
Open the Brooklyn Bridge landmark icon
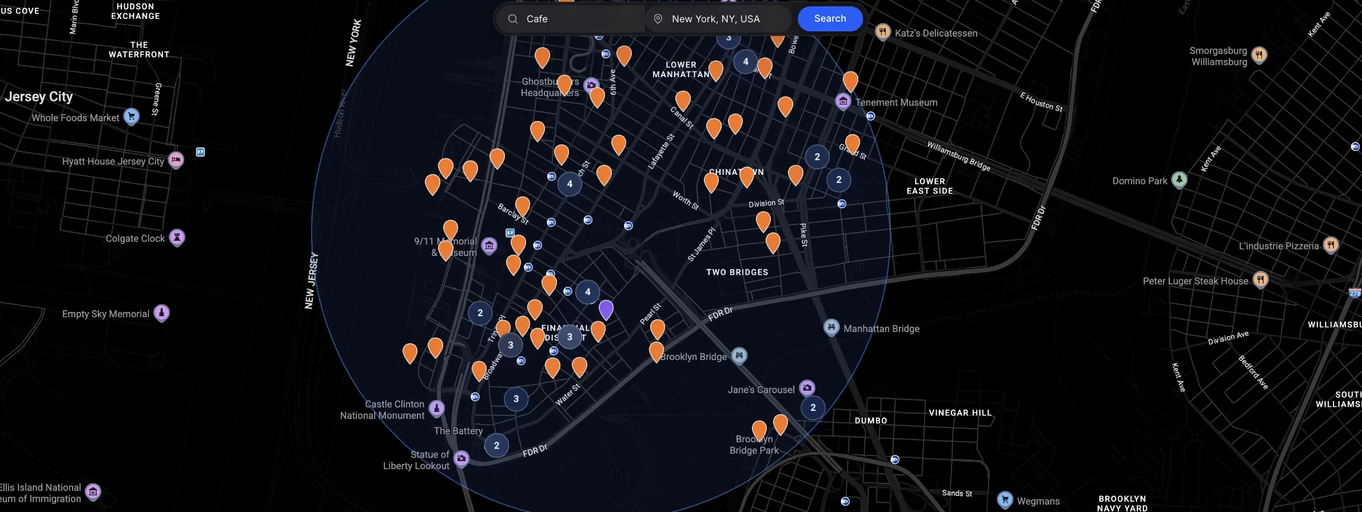[739, 355]
